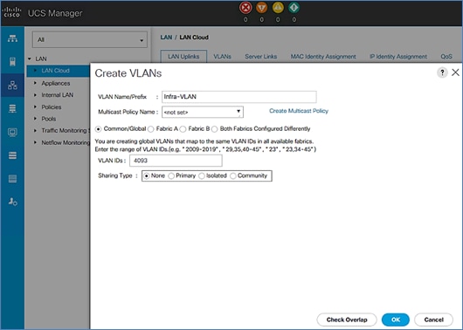This screenshot has height=330, width=463.
Task: Open the All filter dropdown
Action: pos(90,39)
